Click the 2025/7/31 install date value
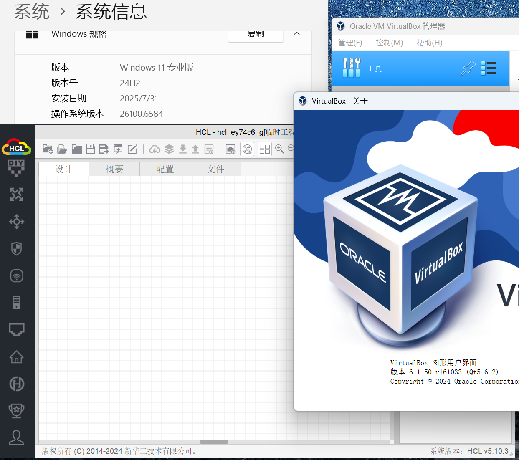 click(139, 99)
